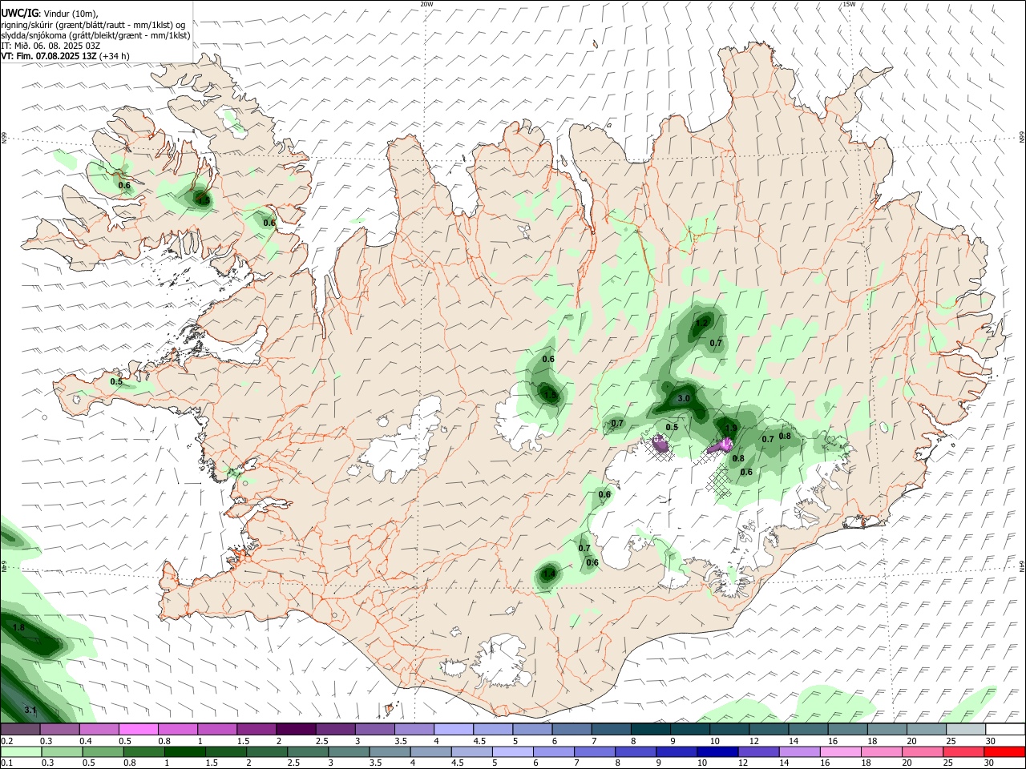
Task: Click the '3.1' precipitation value near bottom-left corner
Action: tap(30, 711)
